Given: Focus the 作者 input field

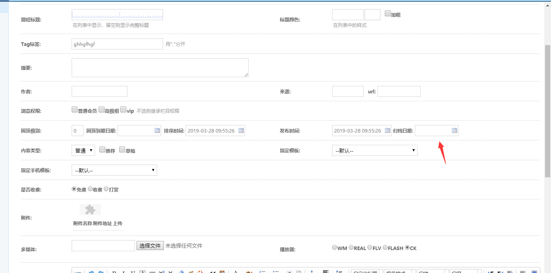Looking at the screenshot, I should (99, 91).
